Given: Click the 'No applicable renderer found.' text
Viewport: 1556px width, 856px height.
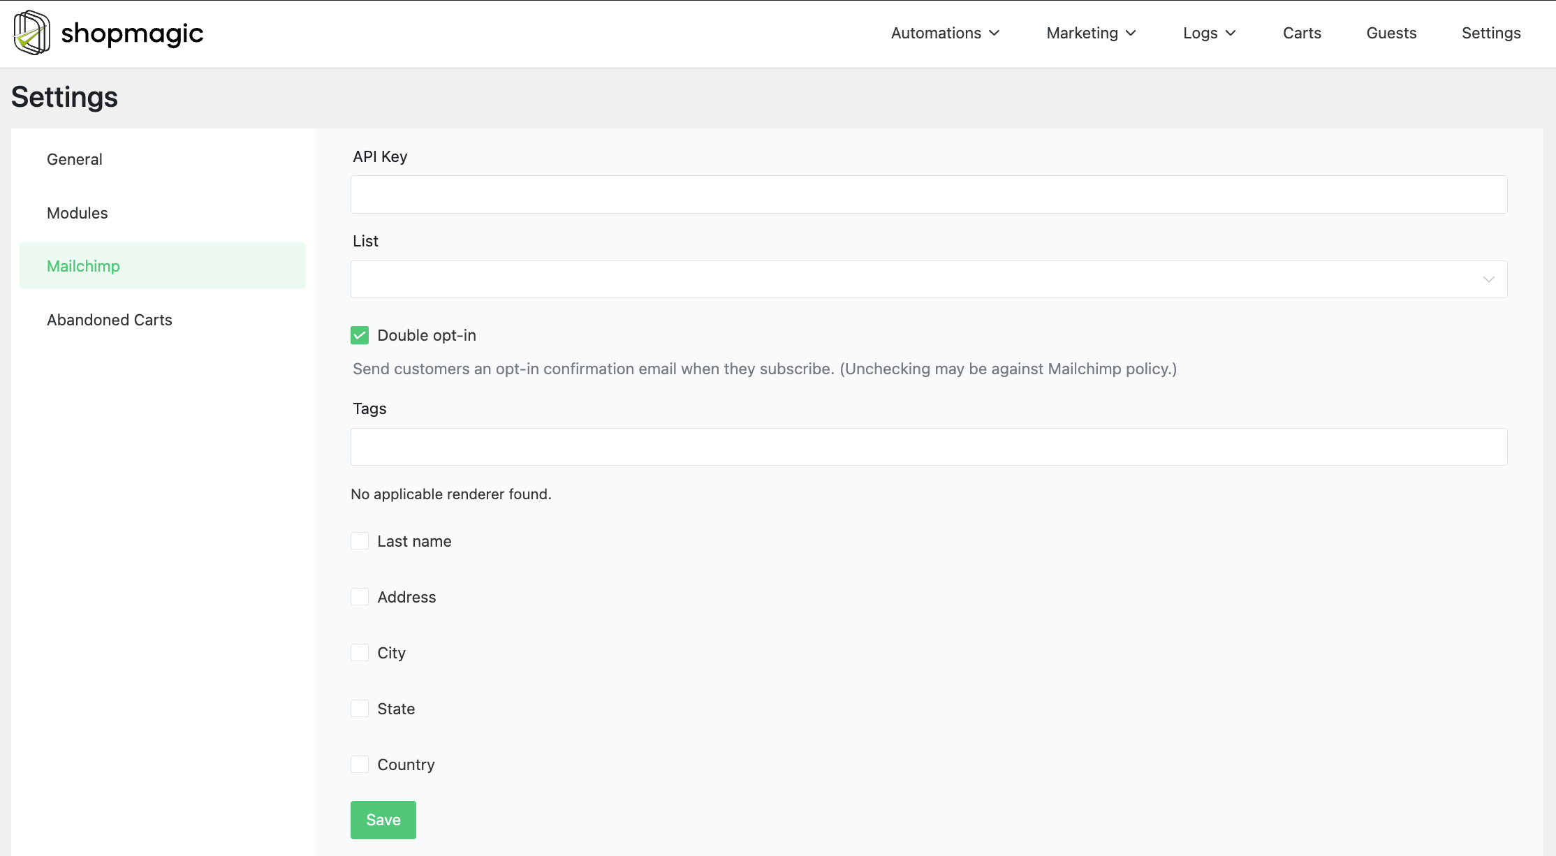Looking at the screenshot, I should [x=451, y=494].
